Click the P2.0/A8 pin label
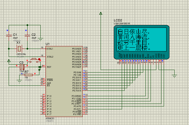The width and height of the screenshot is (189, 125). click(78, 72)
